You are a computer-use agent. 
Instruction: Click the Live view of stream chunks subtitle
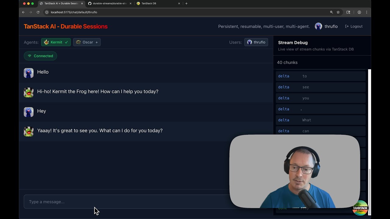(x=316, y=49)
